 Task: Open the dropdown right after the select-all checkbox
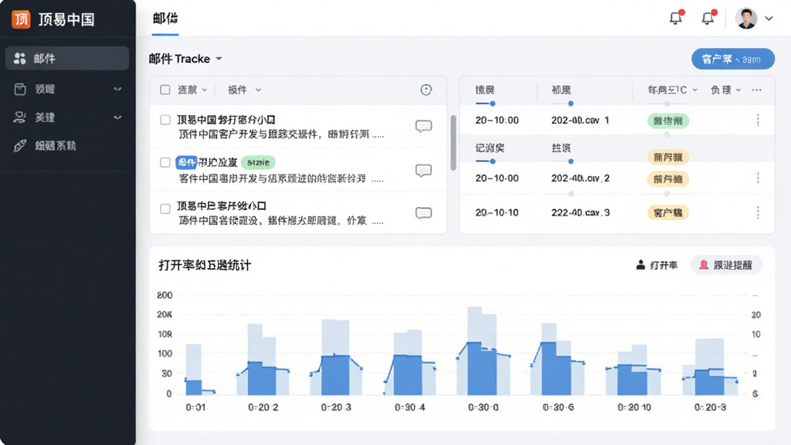pos(192,90)
